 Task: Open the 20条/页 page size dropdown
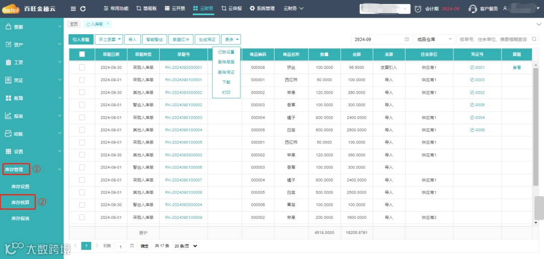[185, 246]
